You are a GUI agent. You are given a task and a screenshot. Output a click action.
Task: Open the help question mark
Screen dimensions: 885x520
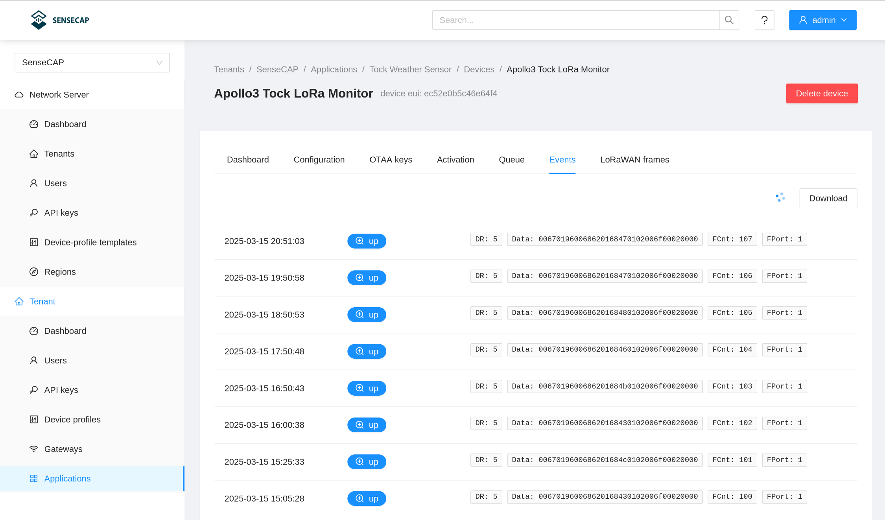764,20
